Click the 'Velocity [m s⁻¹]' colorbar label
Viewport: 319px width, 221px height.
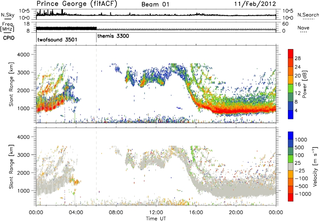(x=315, y=166)
